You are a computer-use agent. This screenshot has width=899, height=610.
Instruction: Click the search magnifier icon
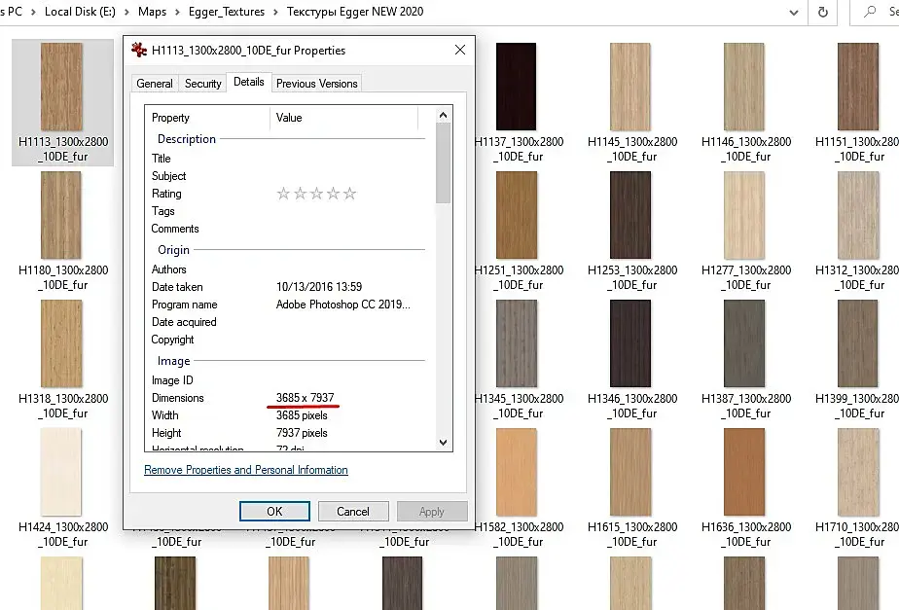tap(870, 12)
